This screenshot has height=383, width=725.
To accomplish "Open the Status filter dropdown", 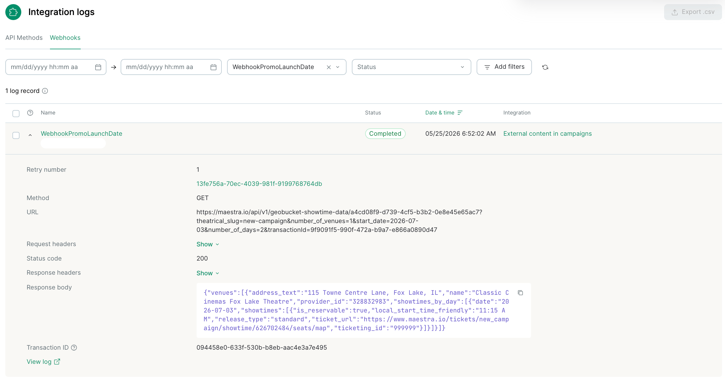I will point(411,67).
